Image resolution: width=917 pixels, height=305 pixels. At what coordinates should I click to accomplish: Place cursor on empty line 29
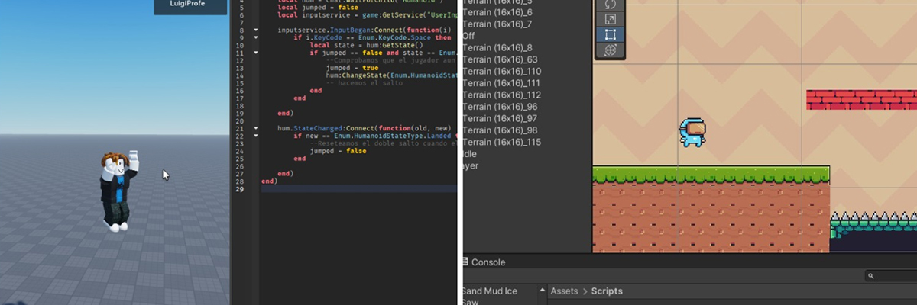click(344, 189)
